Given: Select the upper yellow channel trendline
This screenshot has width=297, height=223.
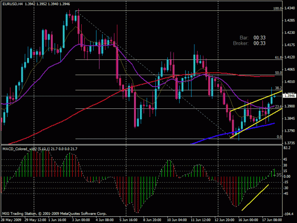Looking at the screenshot, I should (x=256, y=101).
